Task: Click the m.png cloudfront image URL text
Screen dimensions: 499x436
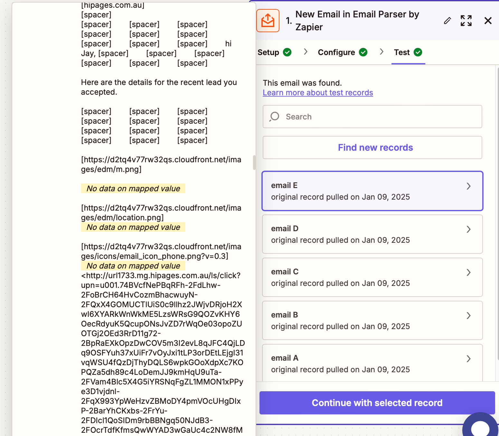Action: coord(161,165)
